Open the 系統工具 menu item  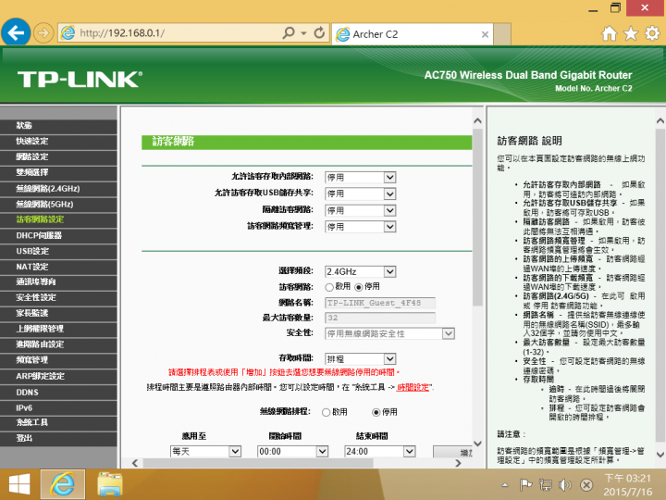tap(58, 422)
